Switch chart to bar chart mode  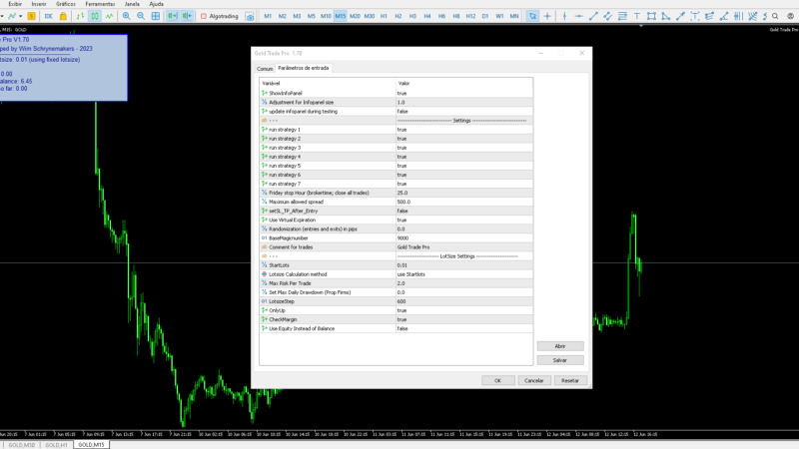81,16
